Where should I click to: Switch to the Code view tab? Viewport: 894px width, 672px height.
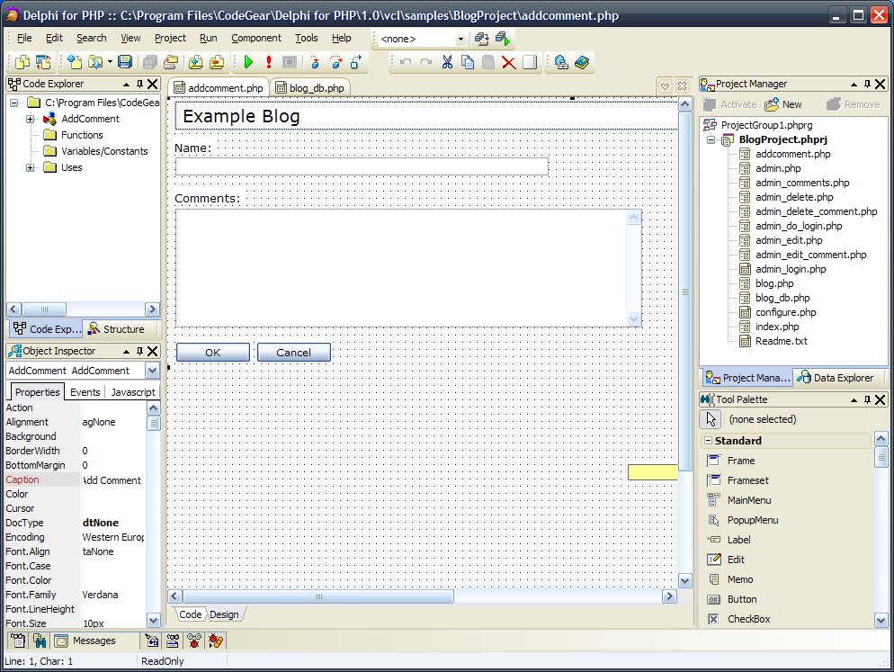190,614
